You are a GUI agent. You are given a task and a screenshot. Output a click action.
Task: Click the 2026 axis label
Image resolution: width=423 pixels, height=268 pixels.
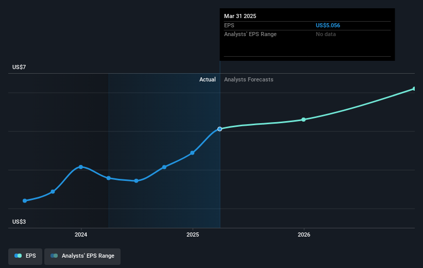[x=304, y=235]
